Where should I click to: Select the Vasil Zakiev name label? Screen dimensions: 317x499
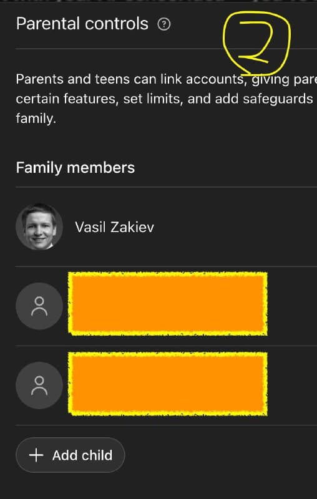(115, 227)
